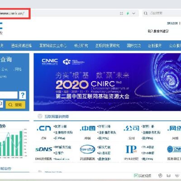Click the rightmost status bar icon
Image resolution: width=181 pixels, height=181 pixels.
(x=177, y=176)
